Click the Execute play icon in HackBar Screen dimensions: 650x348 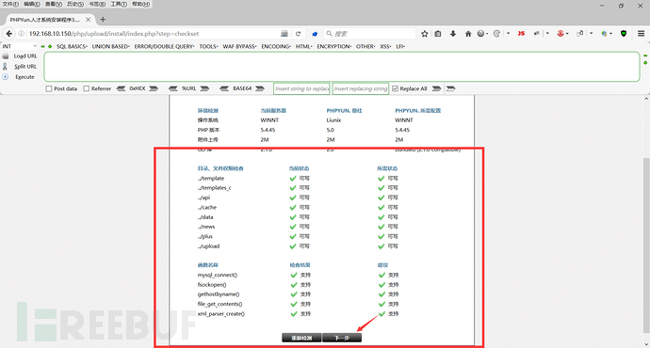pos(6,76)
